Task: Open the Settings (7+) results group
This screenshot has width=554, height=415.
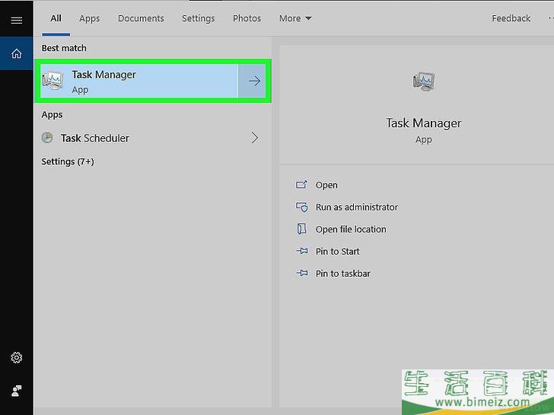Action: [68, 162]
